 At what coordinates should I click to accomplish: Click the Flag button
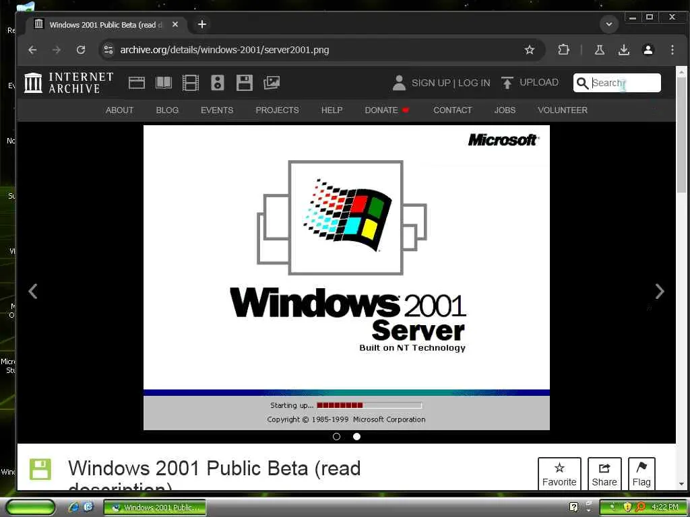click(x=641, y=474)
